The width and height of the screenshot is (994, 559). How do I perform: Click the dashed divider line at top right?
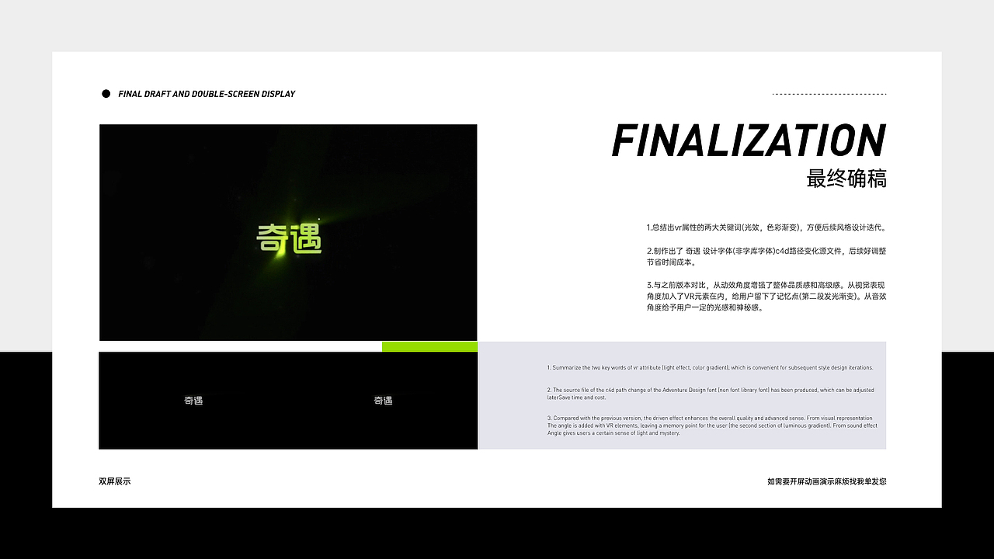[x=829, y=93]
